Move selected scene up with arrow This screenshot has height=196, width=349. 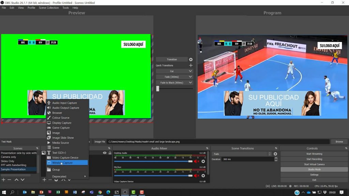(16, 180)
